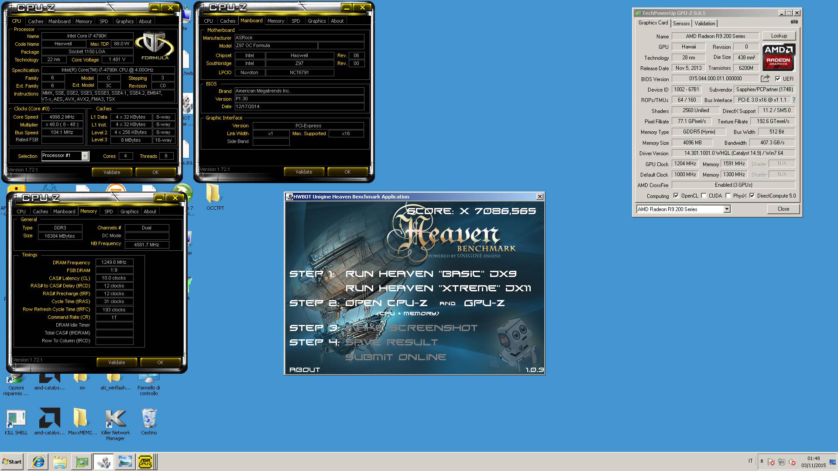
Task: Click Validate in the Memory CPU-Z window
Action: point(117,362)
